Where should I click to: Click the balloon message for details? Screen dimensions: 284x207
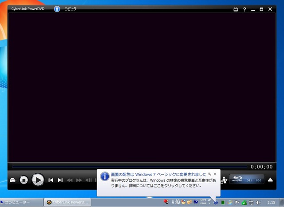163,183
